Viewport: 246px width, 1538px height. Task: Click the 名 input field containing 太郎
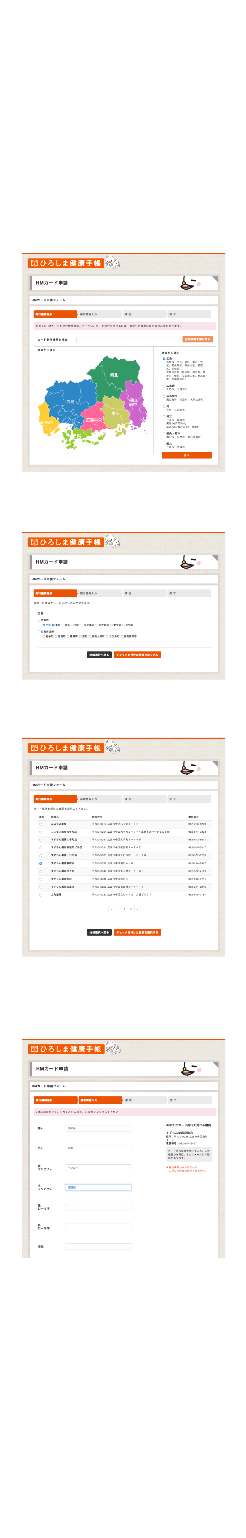98,1147
